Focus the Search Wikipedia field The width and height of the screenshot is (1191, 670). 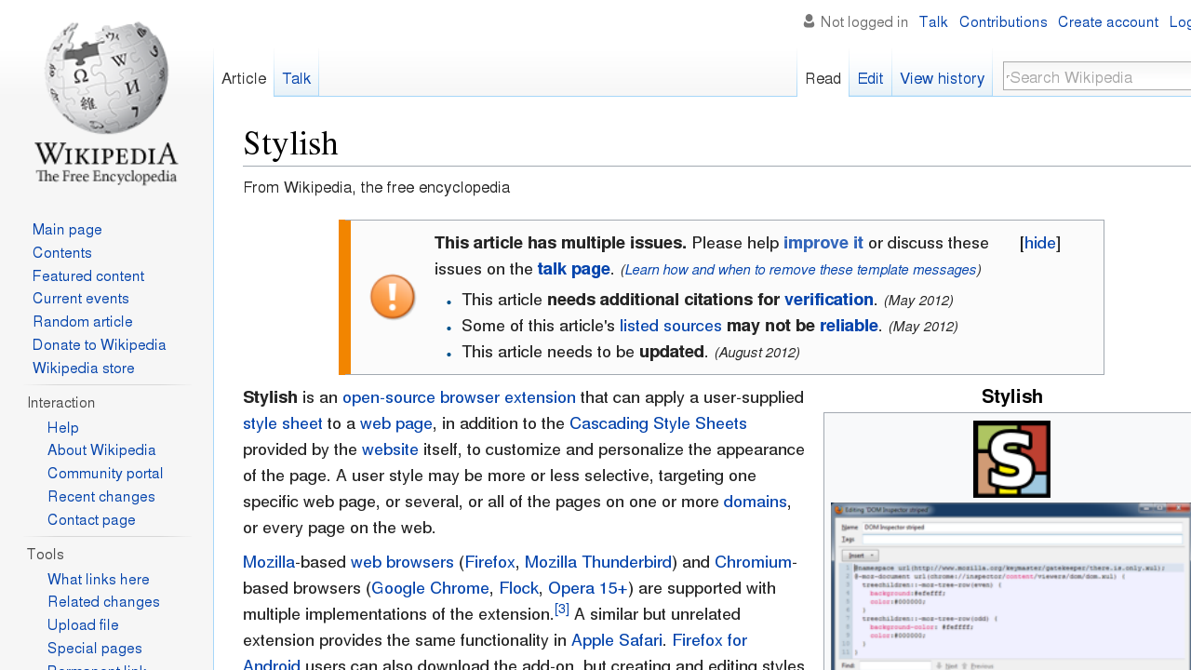(1098, 77)
